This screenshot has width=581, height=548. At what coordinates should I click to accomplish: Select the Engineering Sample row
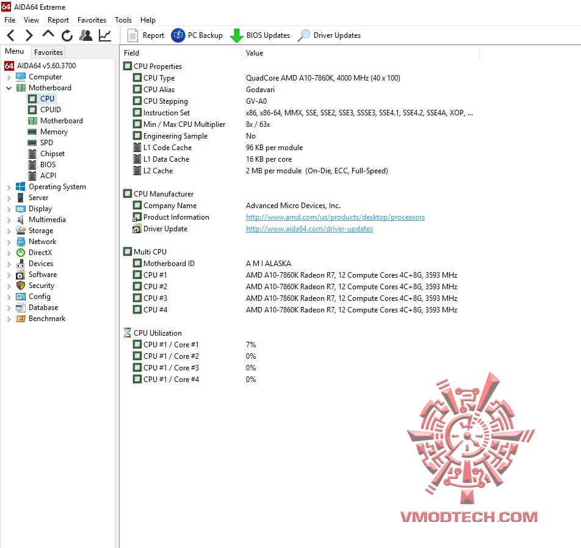tap(194, 136)
